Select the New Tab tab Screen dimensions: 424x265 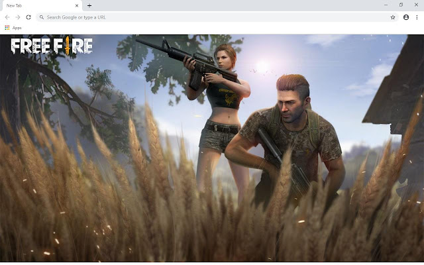click(41, 6)
